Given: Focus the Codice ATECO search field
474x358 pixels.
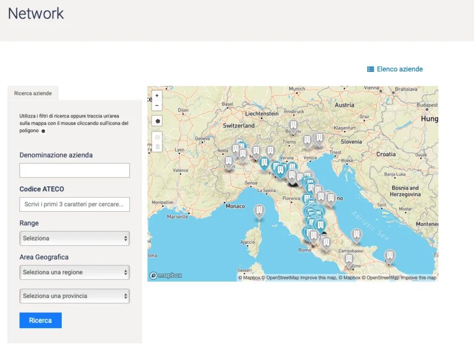Looking at the screenshot, I should 75,204.
